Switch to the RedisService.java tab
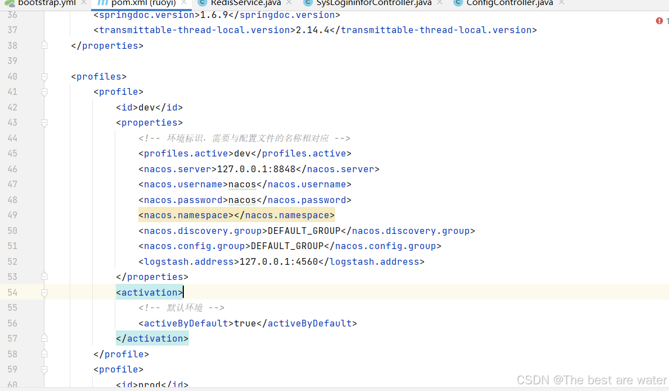Screen dimensions: 669x391 coord(236,3)
